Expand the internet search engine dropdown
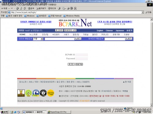This screenshot has width=153, height=114. pos(42,39)
